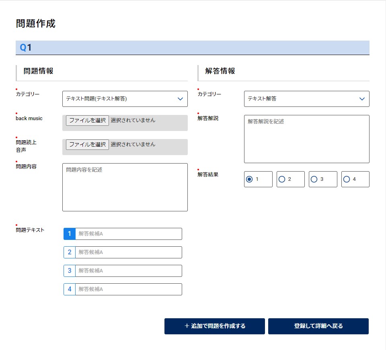Focus the 問題内容 text area
The width and height of the screenshot is (386, 350).
125,187
